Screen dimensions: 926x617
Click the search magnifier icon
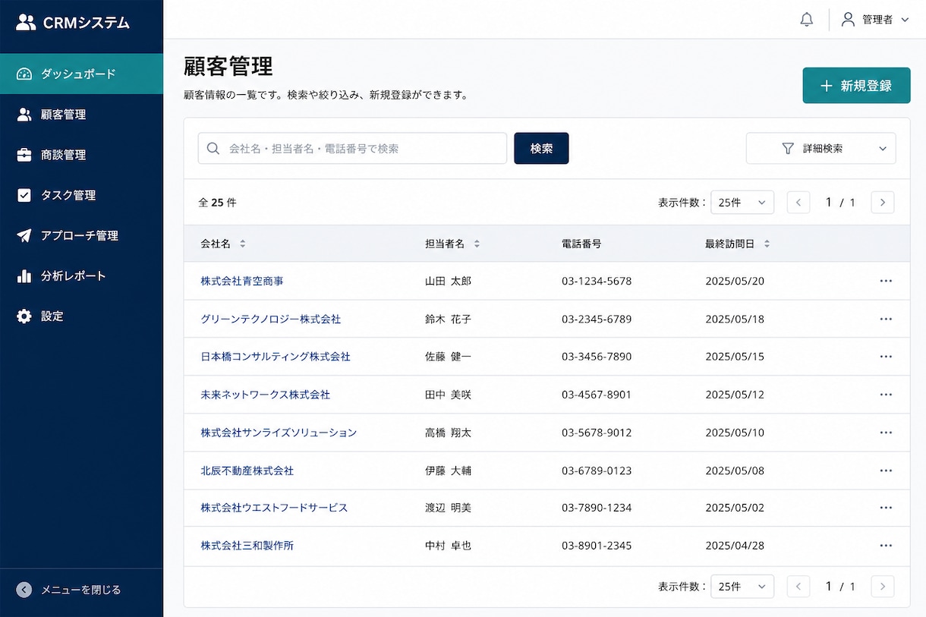[213, 149]
